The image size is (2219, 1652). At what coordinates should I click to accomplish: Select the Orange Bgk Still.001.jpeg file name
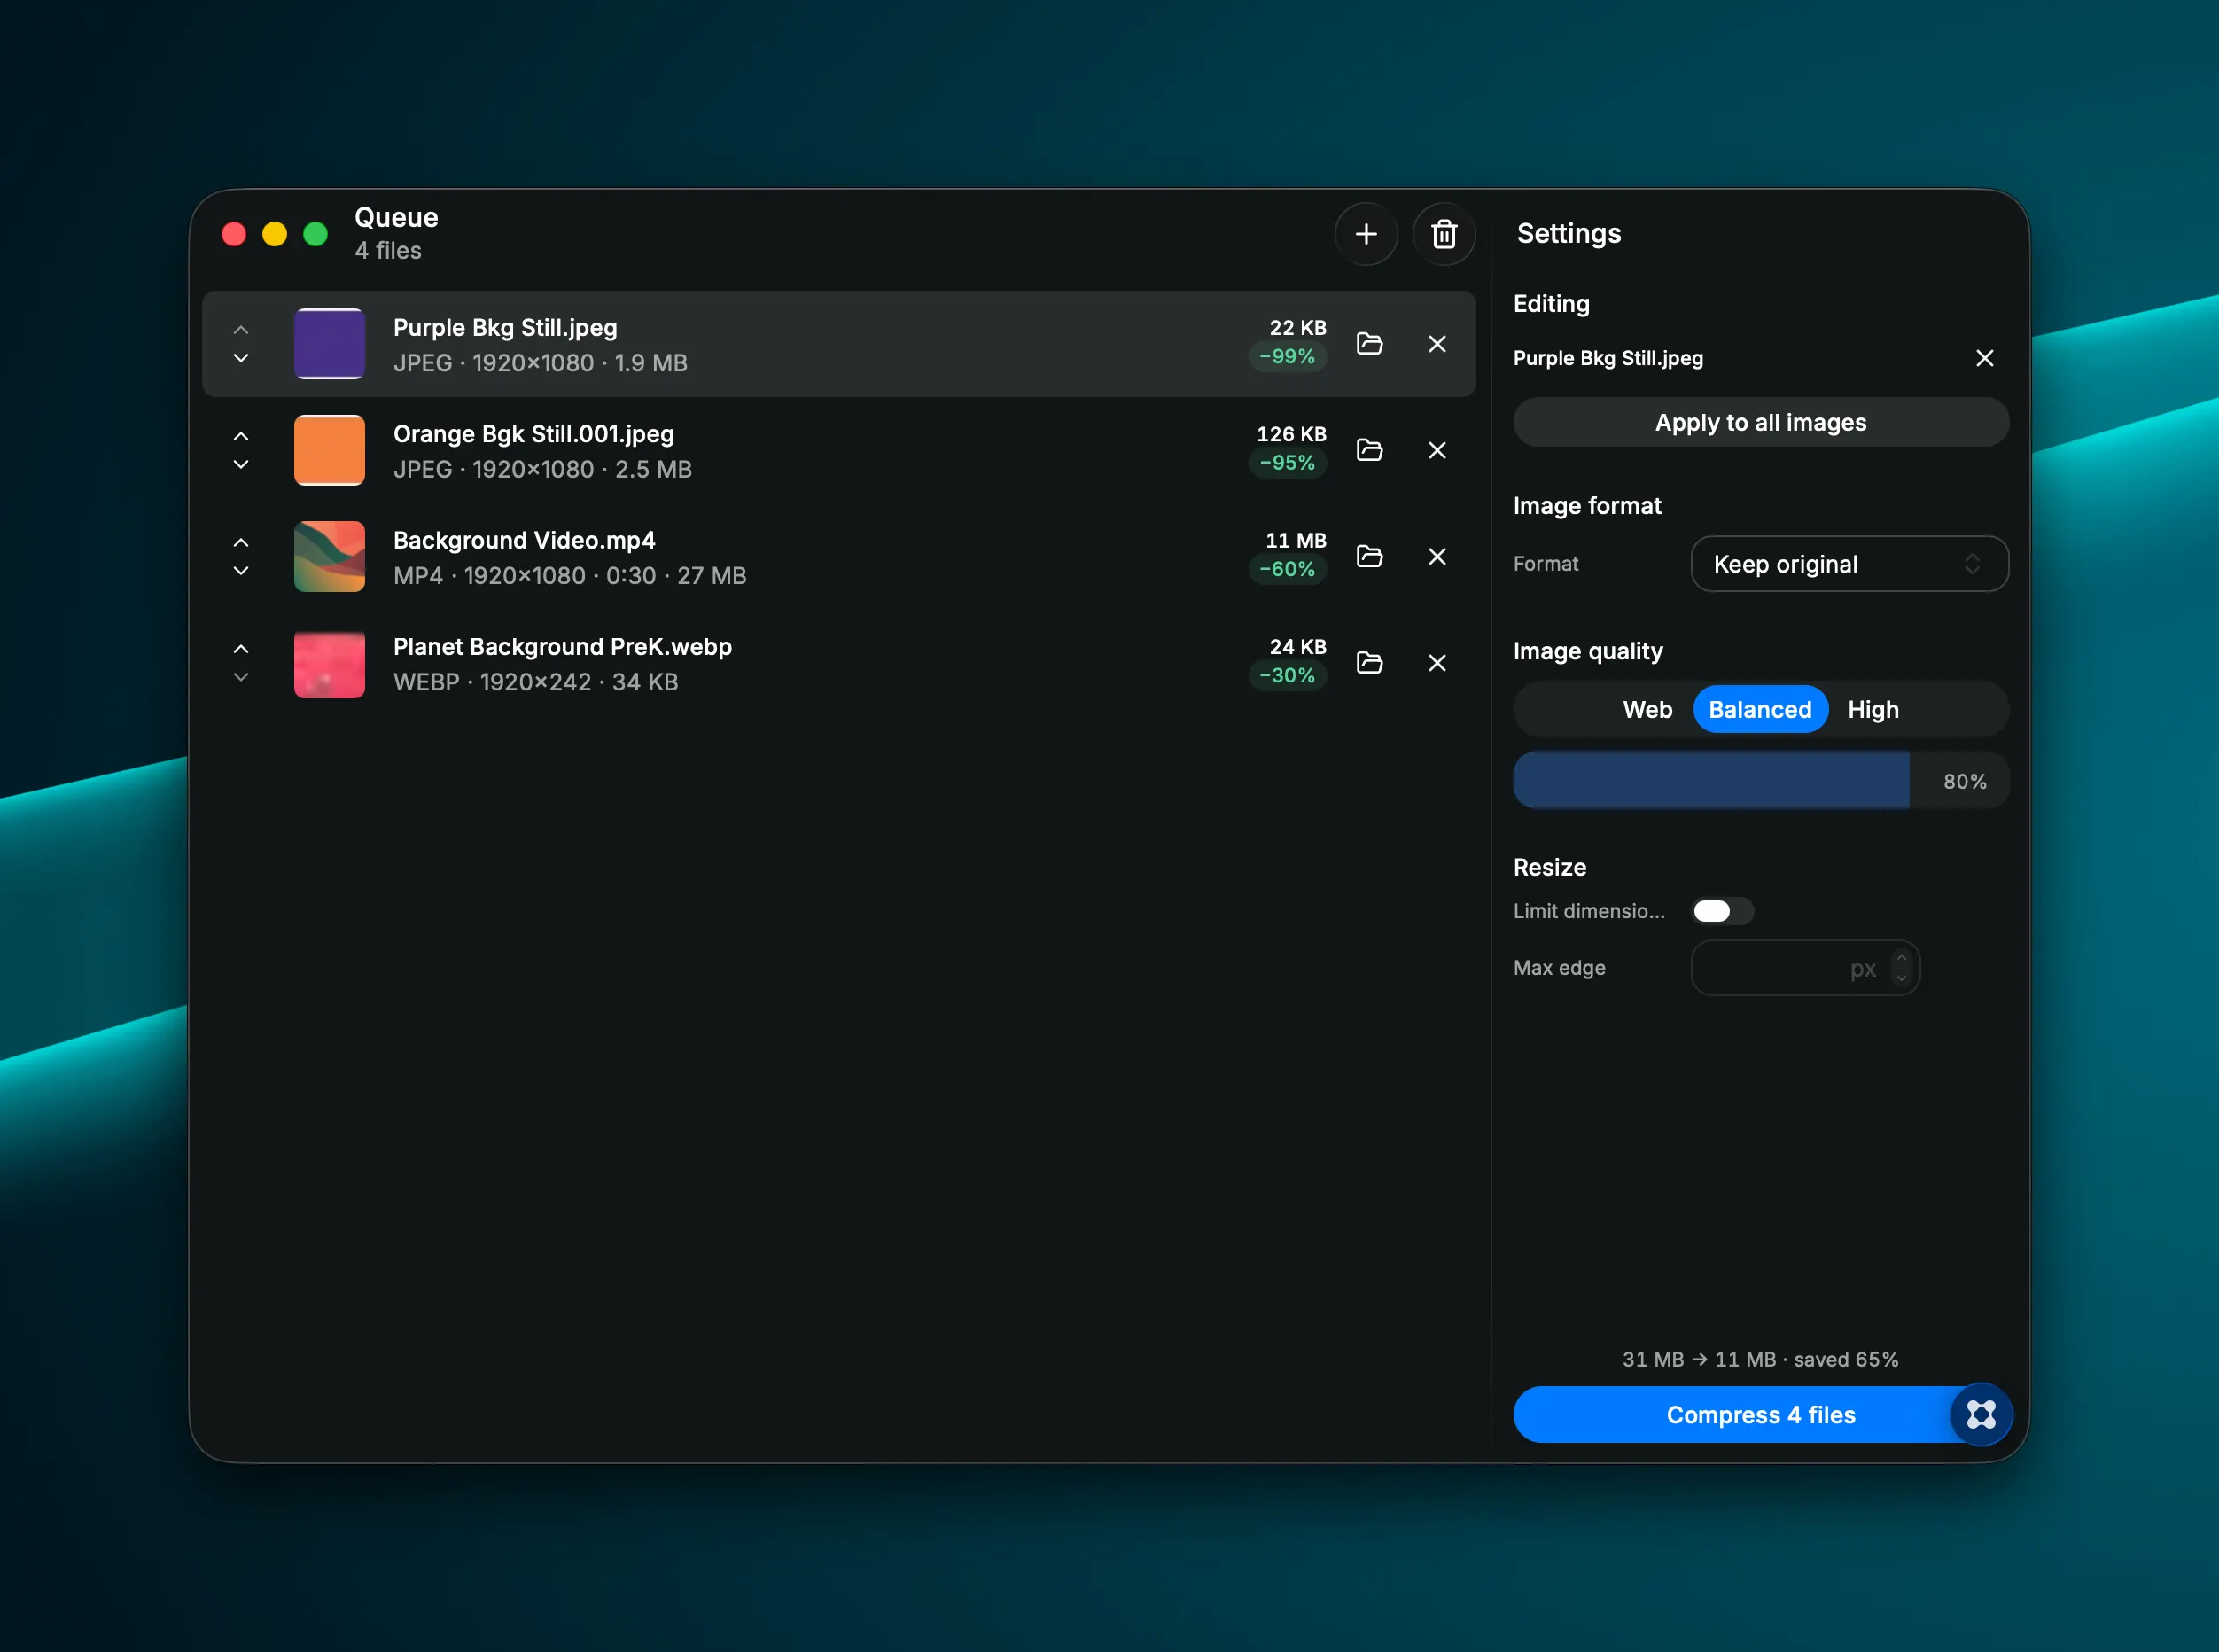(x=533, y=434)
